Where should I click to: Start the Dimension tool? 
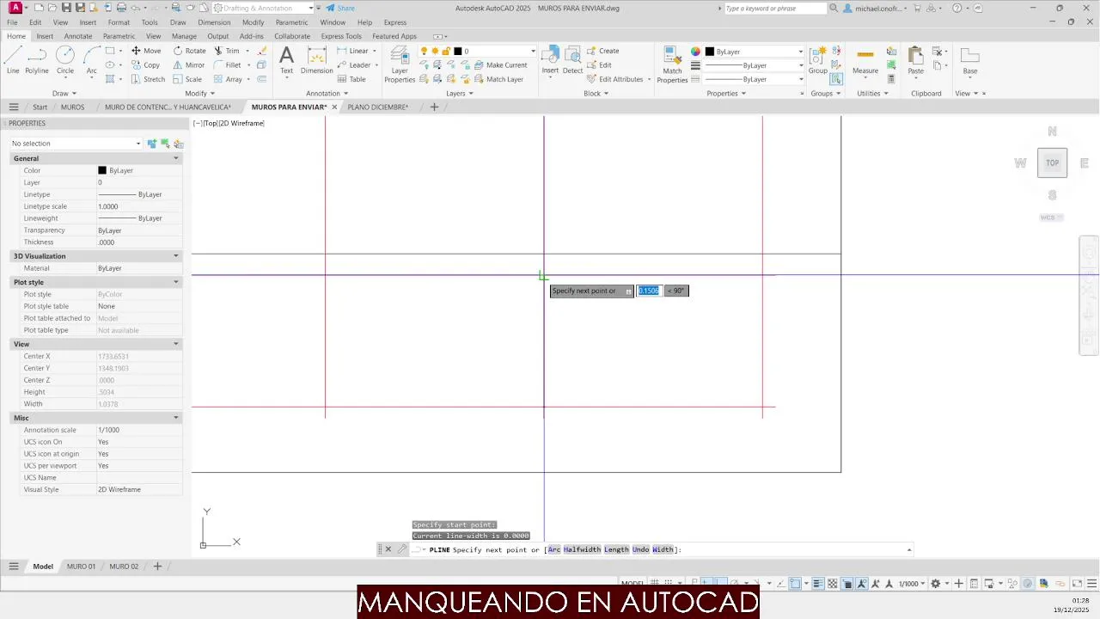coord(317,60)
